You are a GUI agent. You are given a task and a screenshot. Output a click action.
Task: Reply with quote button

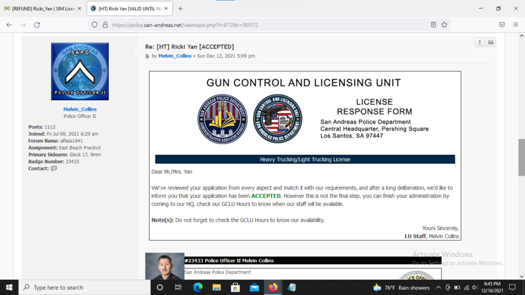click(x=491, y=42)
